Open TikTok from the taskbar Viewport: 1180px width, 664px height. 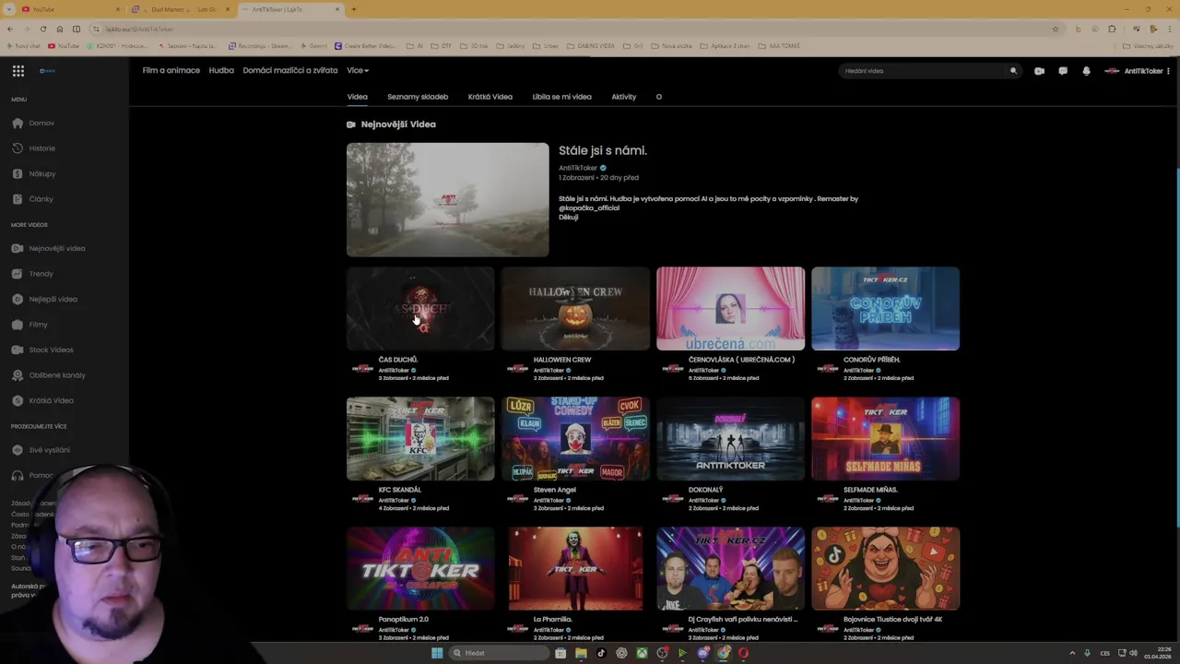click(601, 653)
